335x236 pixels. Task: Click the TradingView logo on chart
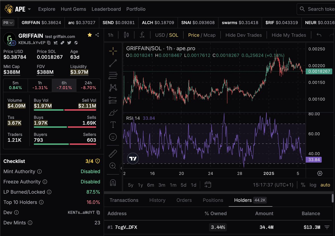[x=133, y=159]
